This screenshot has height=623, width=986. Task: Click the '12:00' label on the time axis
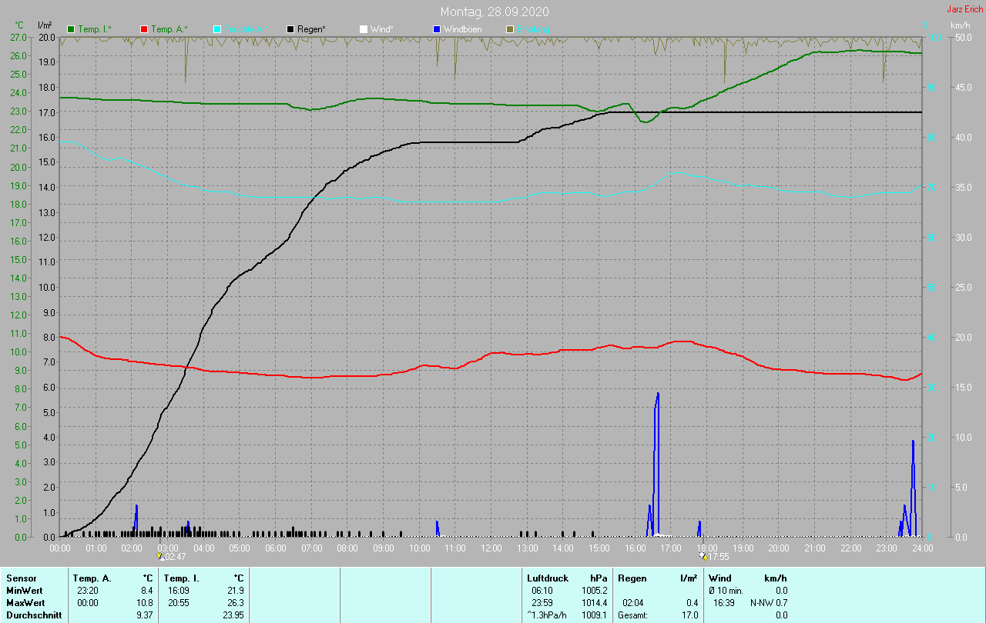point(491,548)
